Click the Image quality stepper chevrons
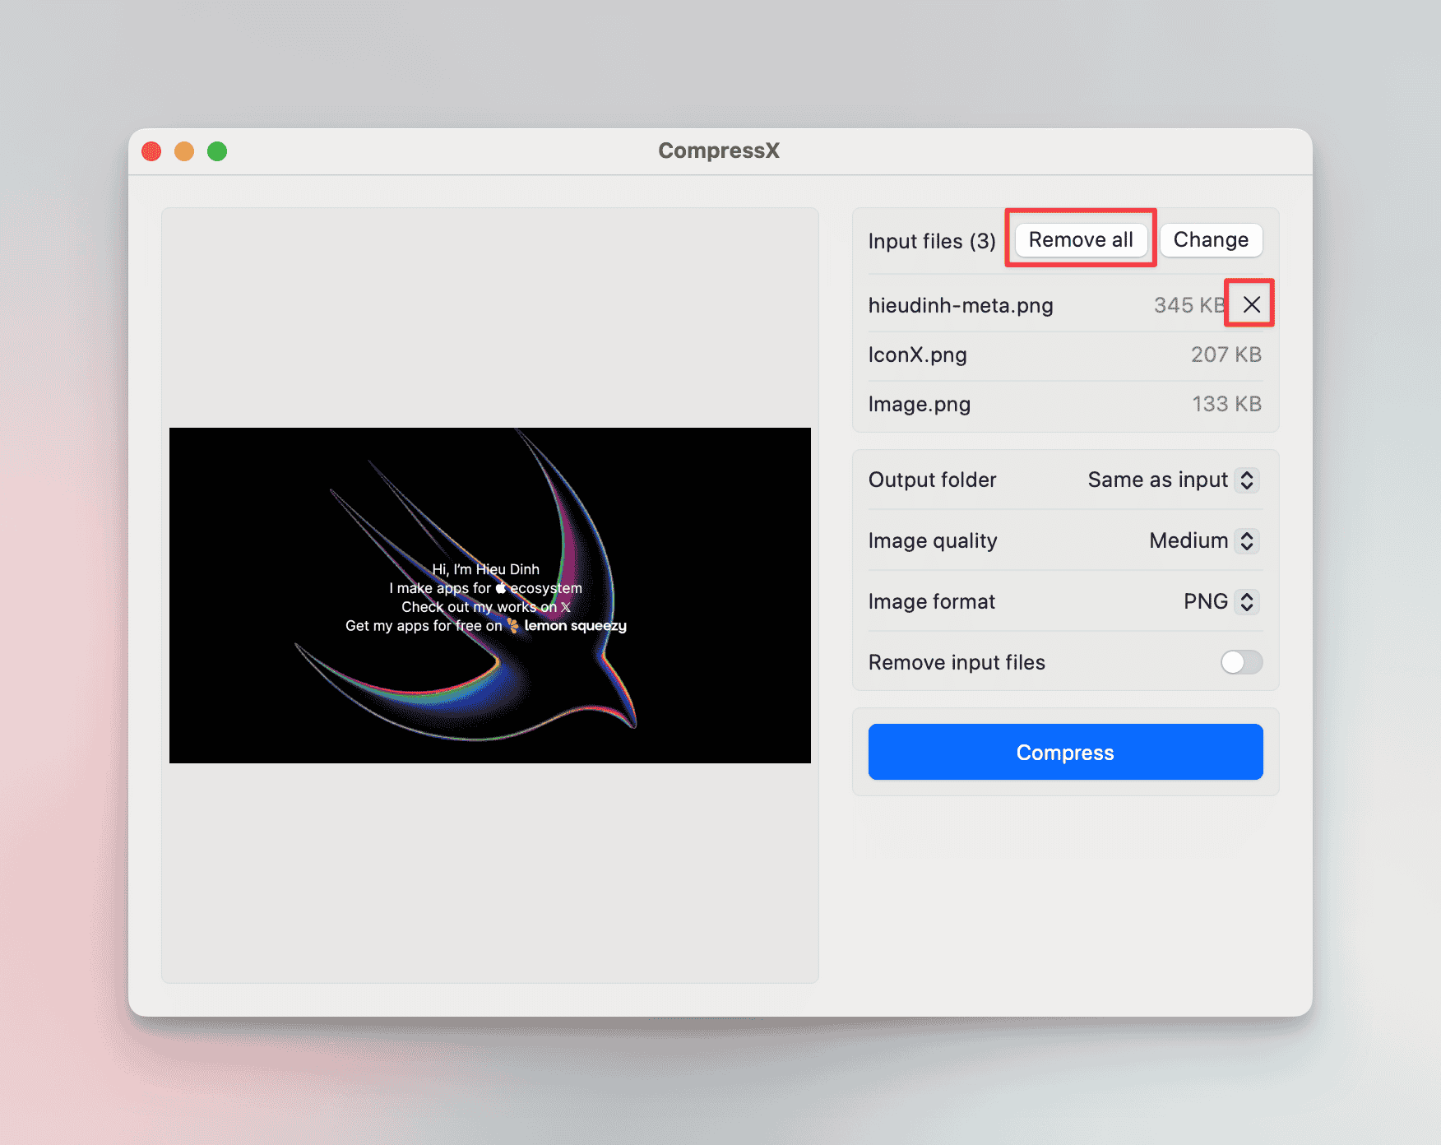 point(1248,540)
